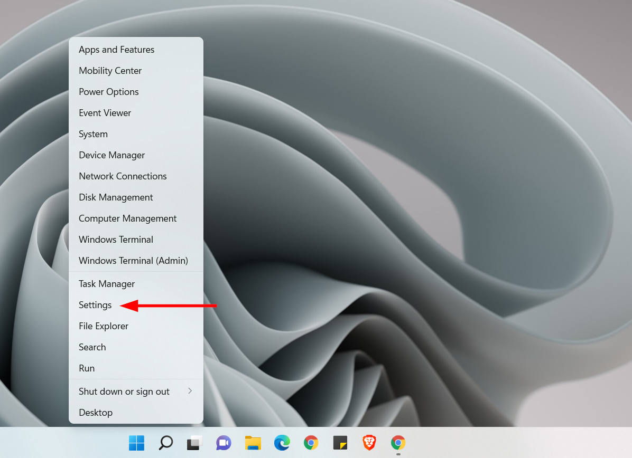632x458 pixels.
Task: Expand the Shut down or sign out arrow
Action: pos(190,392)
